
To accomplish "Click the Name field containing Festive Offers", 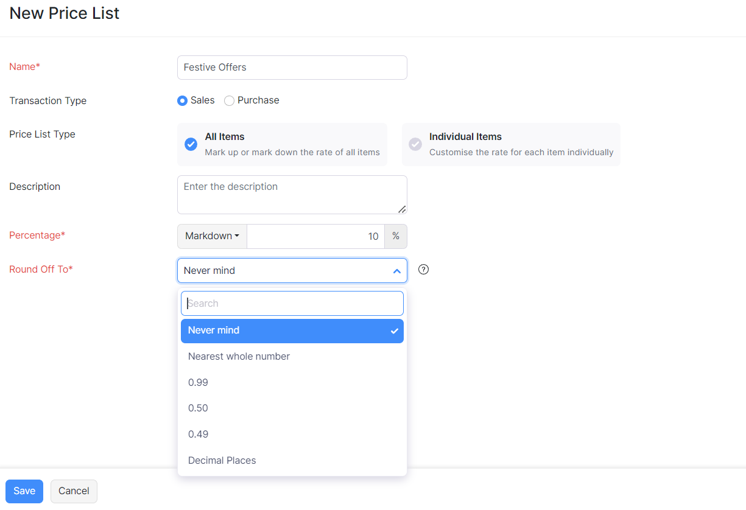I will (292, 68).
